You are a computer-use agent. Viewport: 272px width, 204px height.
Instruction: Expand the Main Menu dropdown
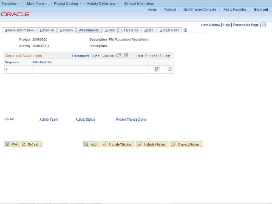[x=37, y=3]
